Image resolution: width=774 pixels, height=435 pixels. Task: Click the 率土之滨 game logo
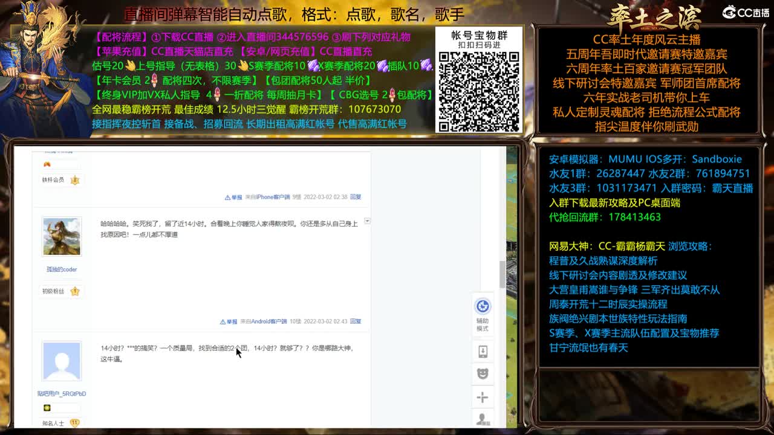click(654, 17)
